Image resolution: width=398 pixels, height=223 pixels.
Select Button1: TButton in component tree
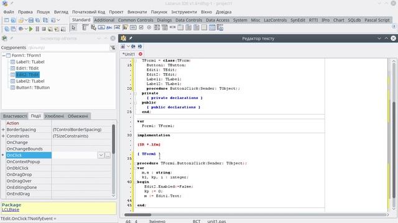point(33,87)
